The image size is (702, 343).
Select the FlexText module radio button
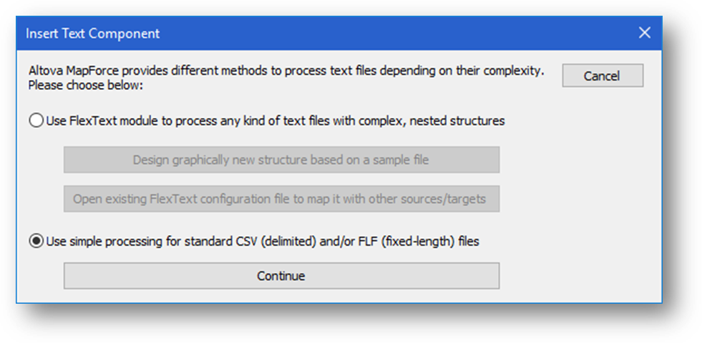tap(35, 121)
